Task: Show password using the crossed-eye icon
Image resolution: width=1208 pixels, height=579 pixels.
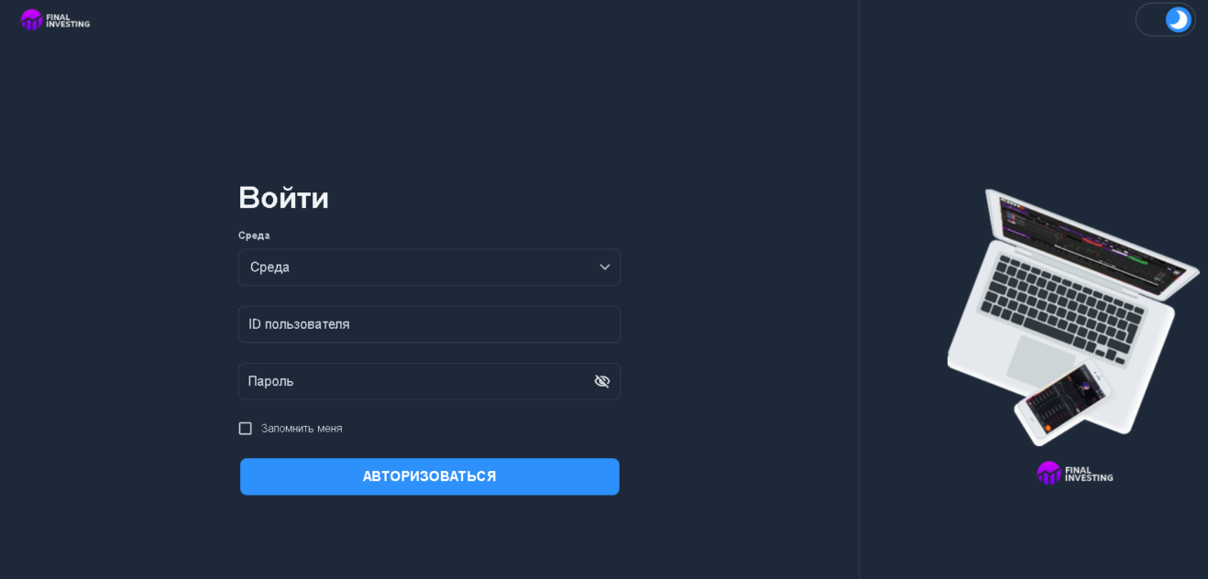Action: 602,381
